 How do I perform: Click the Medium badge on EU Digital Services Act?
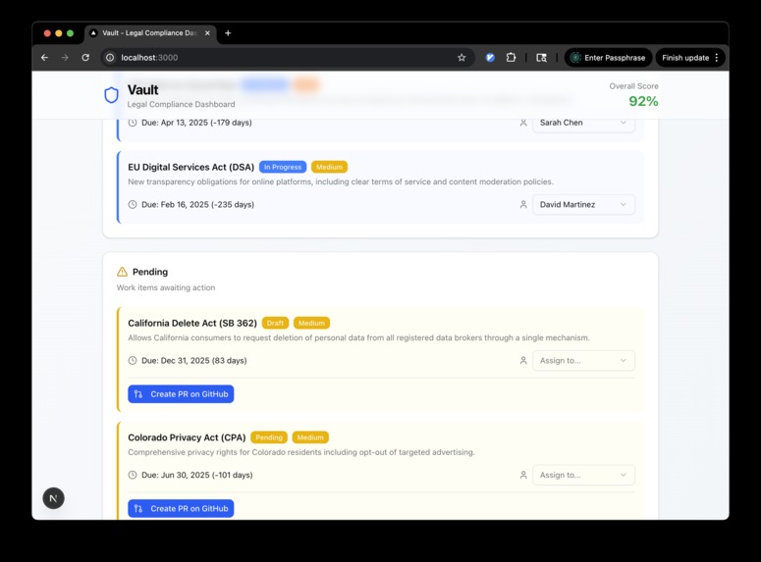point(330,167)
